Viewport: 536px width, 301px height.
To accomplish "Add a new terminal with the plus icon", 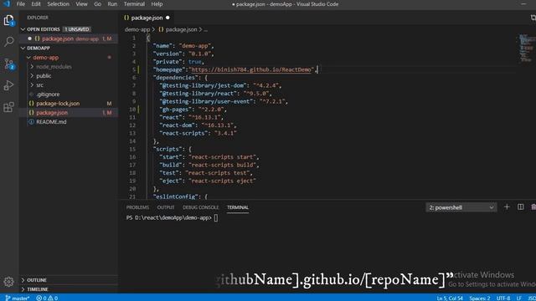I will (507, 207).
